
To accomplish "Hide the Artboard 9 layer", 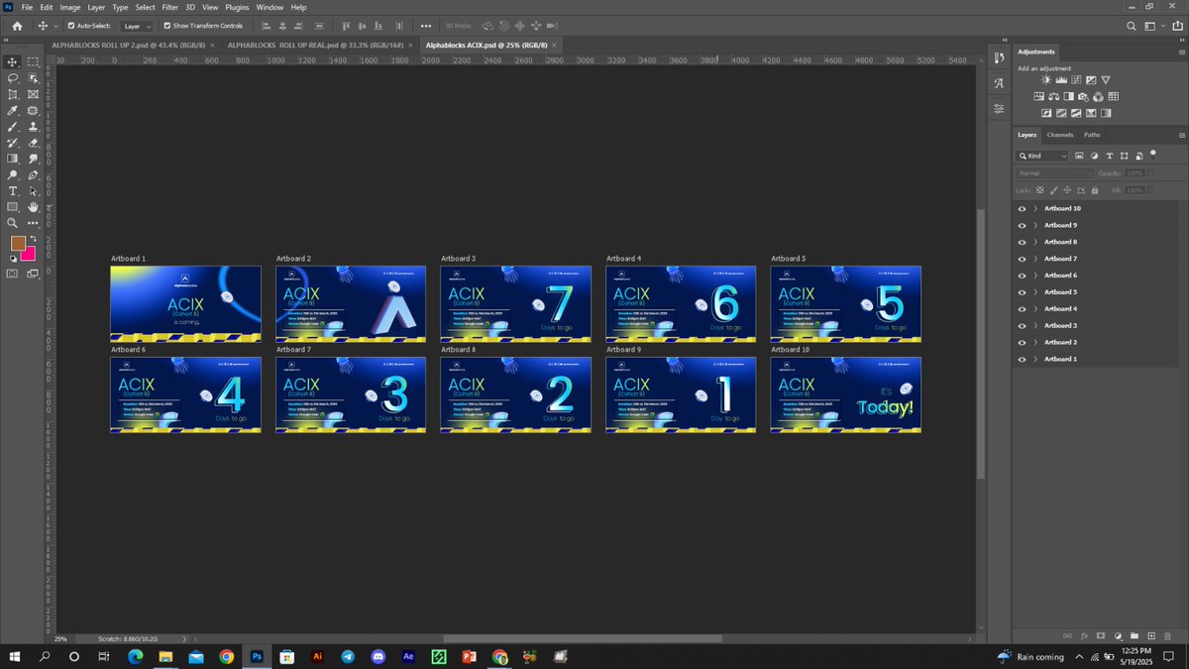I will pos(1022,226).
